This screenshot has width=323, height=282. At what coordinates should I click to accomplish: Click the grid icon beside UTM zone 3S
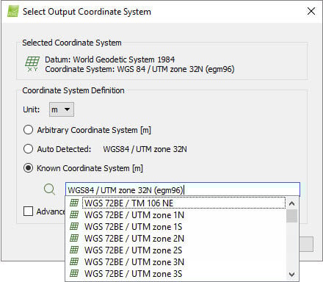tap(74, 273)
